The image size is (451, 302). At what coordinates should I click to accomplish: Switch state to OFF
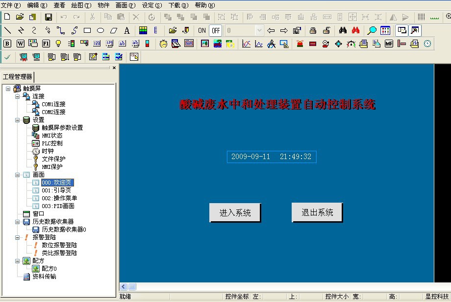pyautogui.click(x=216, y=30)
